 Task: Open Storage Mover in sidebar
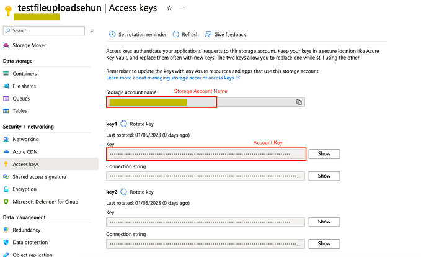point(29,45)
